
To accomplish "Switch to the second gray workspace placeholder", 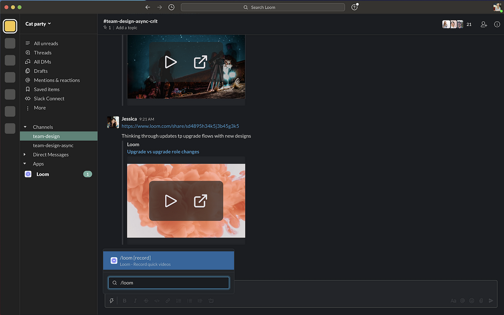I will [10, 60].
